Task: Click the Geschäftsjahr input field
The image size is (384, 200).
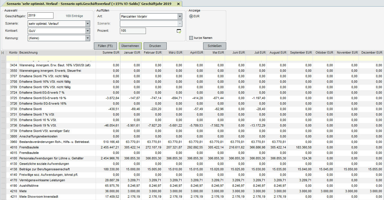Action: pyautogui.click(x=40, y=16)
